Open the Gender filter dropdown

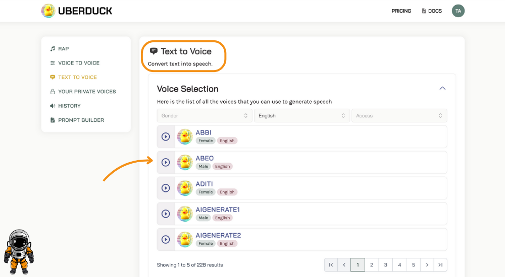pos(205,116)
